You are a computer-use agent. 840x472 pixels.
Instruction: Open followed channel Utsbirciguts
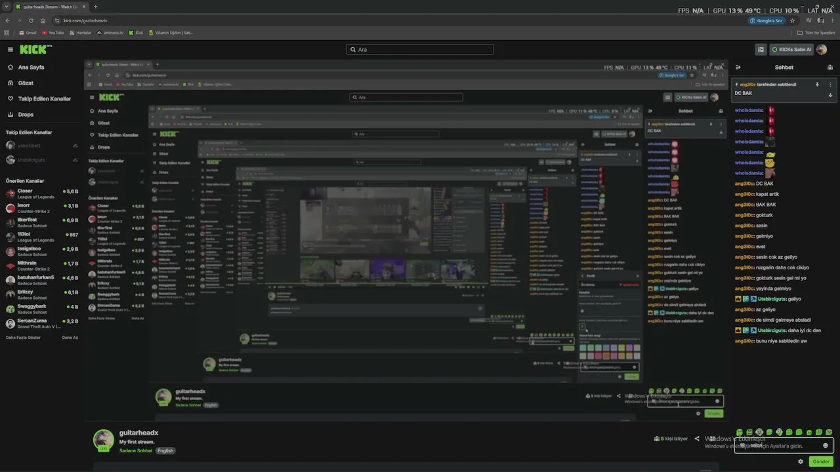(x=42, y=160)
